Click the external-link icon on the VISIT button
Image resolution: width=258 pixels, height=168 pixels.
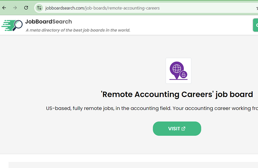pos(183,129)
